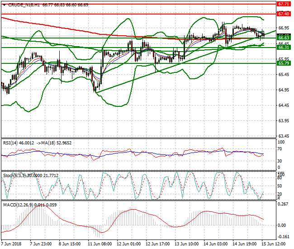
Task: Click the MACD scale value 0.267
Action: point(283,204)
